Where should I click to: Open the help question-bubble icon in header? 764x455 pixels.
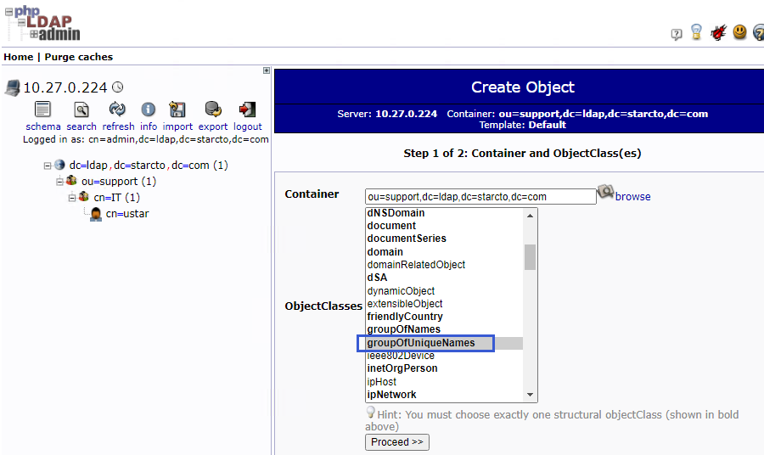(677, 34)
